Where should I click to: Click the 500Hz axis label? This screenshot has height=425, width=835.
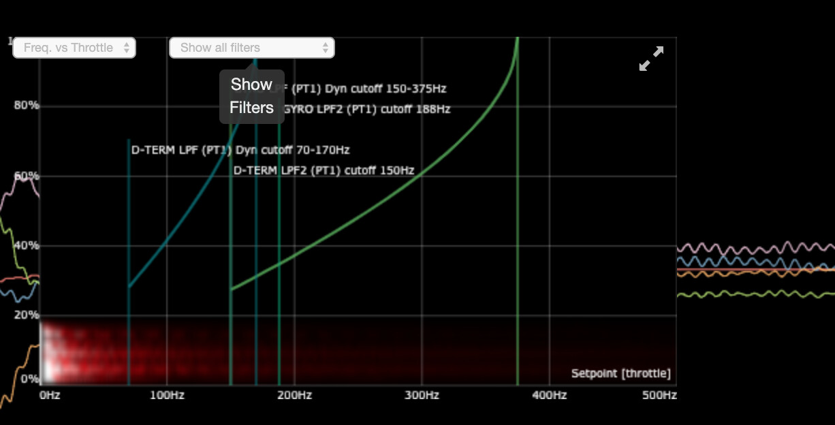coord(661,395)
